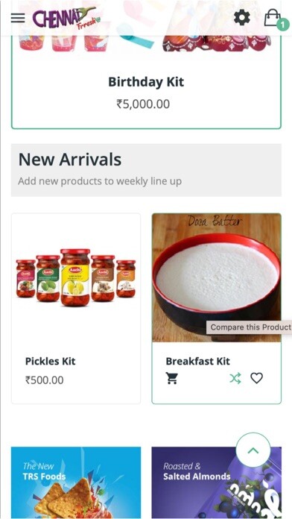The height and width of the screenshot is (519, 292).
Task: Click the Dosa Batter product image
Action: (217, 277)
